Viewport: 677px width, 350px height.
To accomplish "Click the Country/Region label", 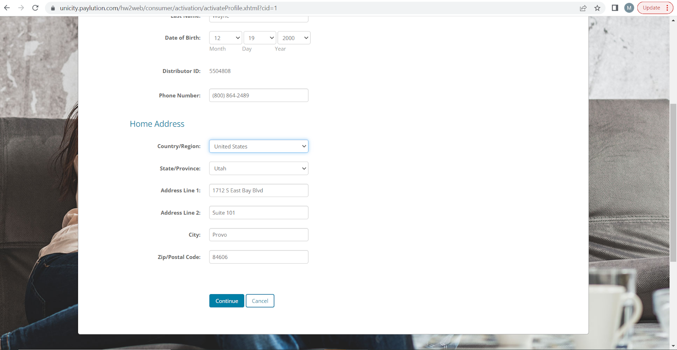I will [179, 146].
